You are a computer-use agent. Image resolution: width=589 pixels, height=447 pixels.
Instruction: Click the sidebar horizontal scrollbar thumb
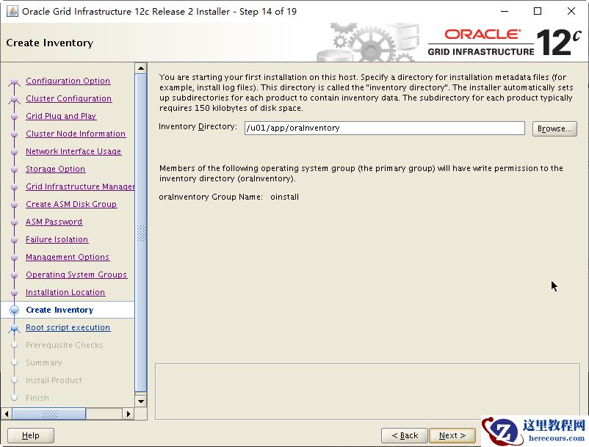click(49, 414)
